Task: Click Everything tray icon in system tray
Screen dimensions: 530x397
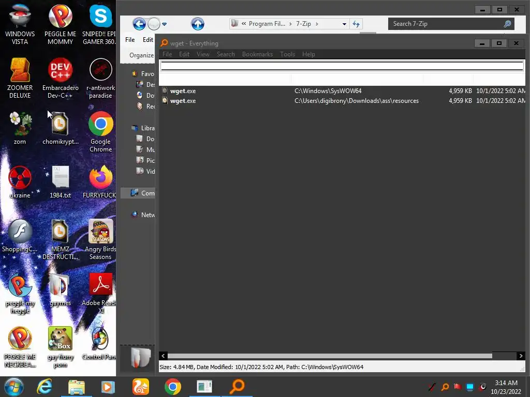Action: point(445,387)
